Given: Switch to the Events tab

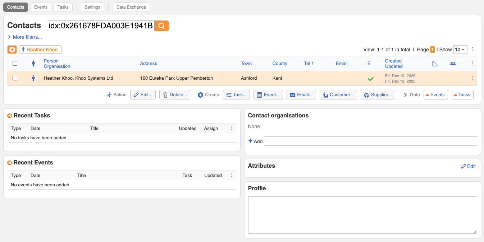Looking at the screenshot, I should click(x=41, y=7).
